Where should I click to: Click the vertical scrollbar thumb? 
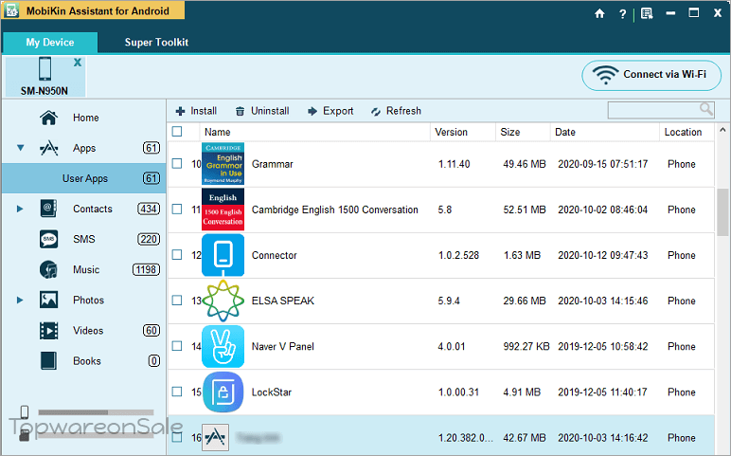coord(722,211)
